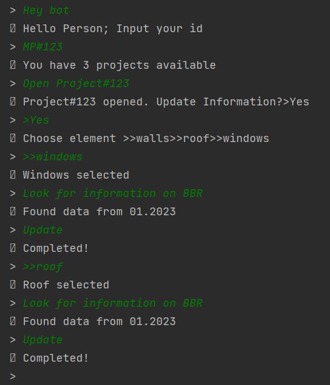Click the first 'Look for information on BBR' command
The width and height of the screenshot is (330, 385).
pyautogui.click(x=113, y=194)
